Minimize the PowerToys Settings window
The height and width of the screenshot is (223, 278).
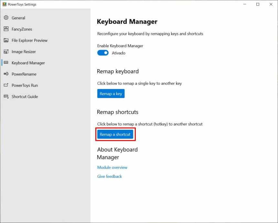click(245, 4)
